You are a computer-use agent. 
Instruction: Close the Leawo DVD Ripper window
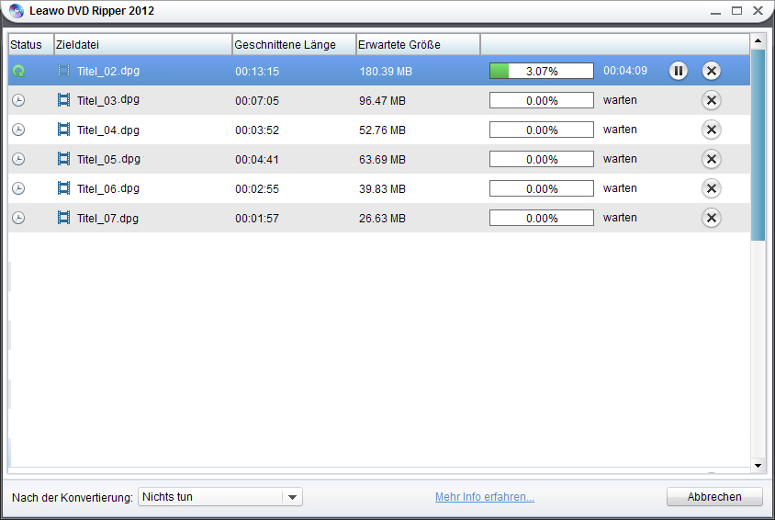coord(758,10)
